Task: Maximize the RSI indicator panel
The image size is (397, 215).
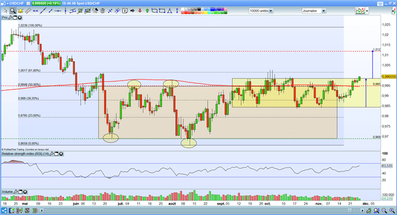Action: 57,154
